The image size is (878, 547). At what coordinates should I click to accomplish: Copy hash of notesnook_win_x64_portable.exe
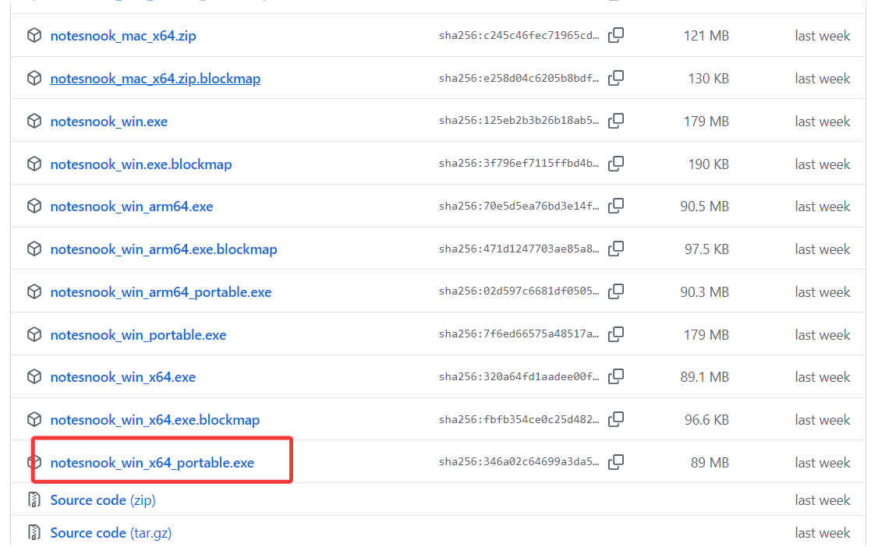(x=616, y=463)
